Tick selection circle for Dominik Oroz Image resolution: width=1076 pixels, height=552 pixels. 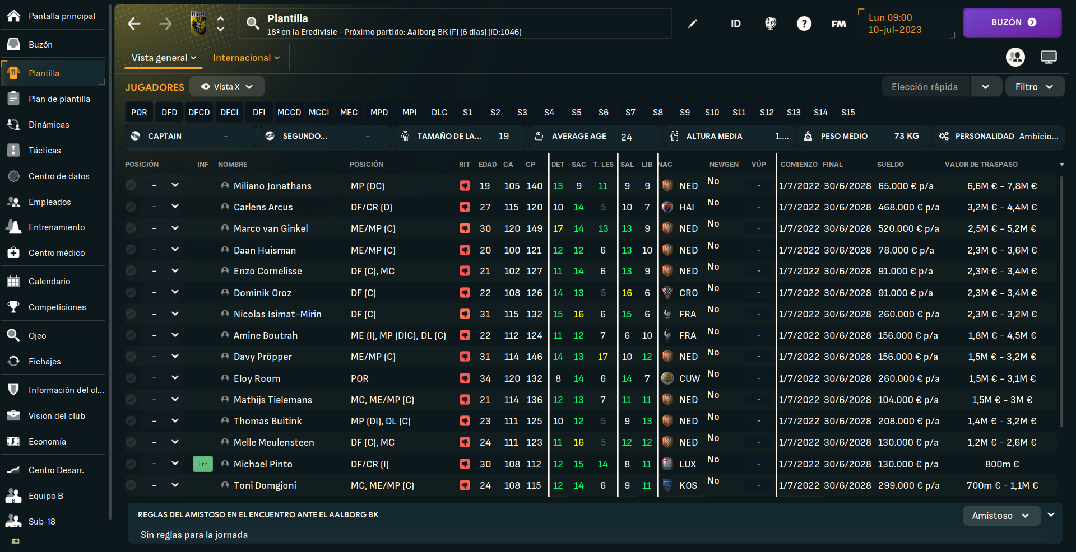pyautogui.click(x=131, y=292)
